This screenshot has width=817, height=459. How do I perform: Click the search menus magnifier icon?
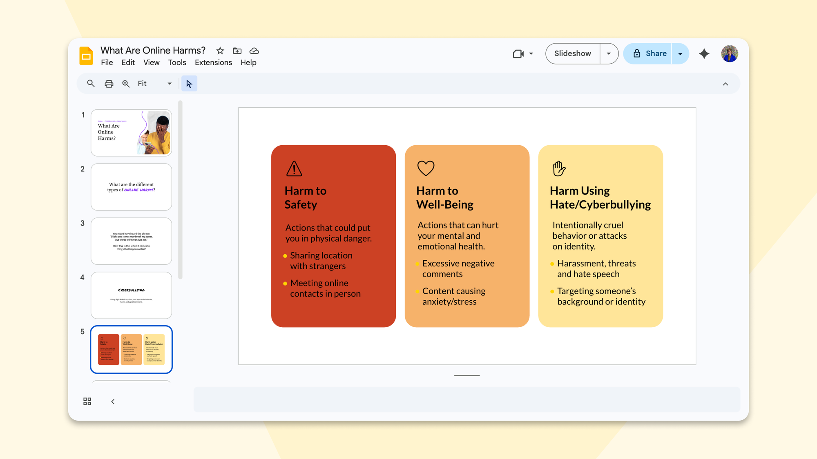[91, 84]
